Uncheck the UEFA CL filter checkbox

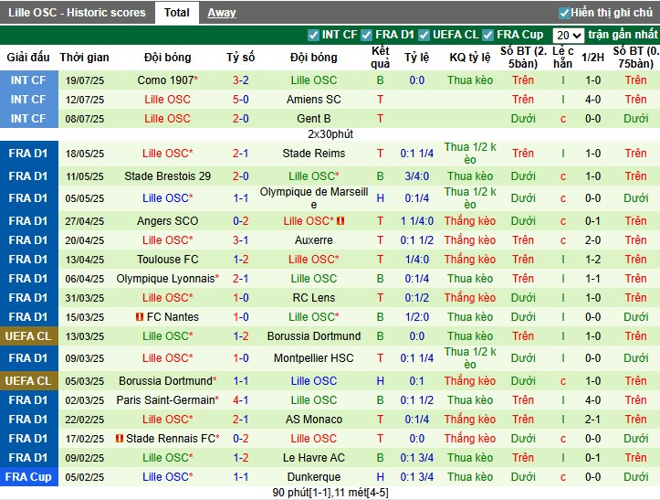click(424, 35)
